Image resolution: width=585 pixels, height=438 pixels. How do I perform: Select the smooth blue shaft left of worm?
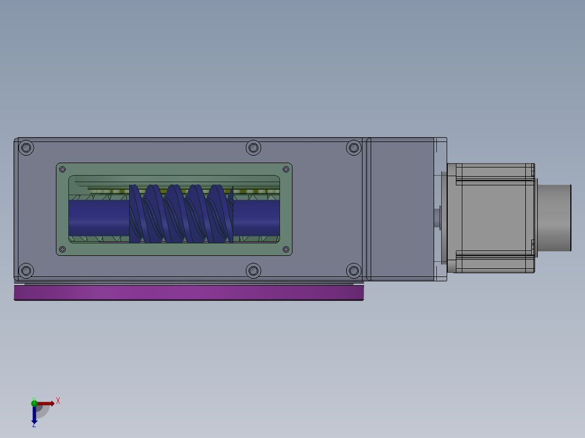tap(99, 218)
